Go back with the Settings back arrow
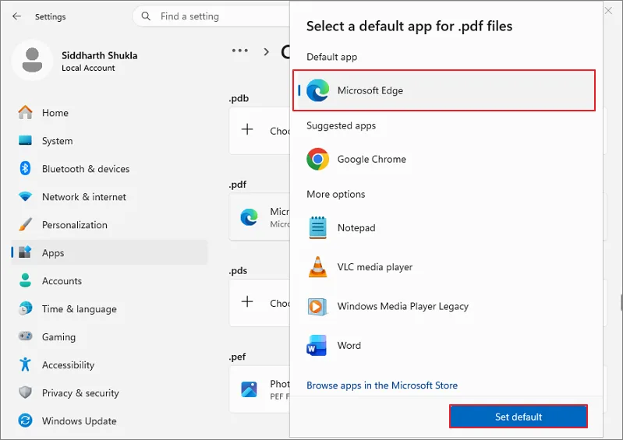This screenshot has width=623, height=440. pyautogui.click(x=16, y=16)
